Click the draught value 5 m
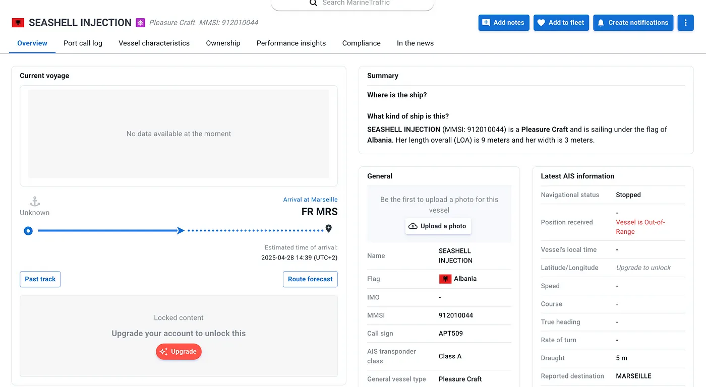 coord(622,358)
